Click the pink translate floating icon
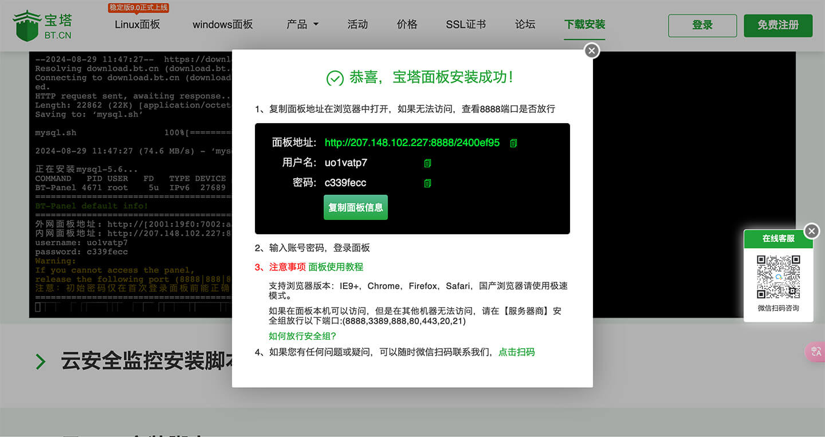The image size is (825, 437). 815,351
